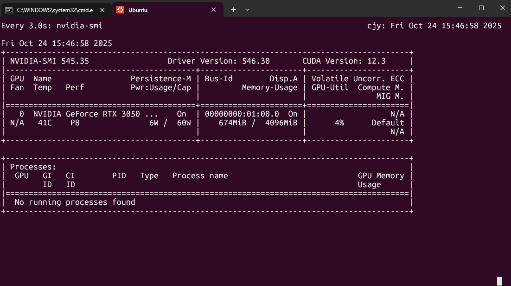Click the Ubuntu logo icon in tab
Viewport: 511px width, 286px height.
pos(120,10)
